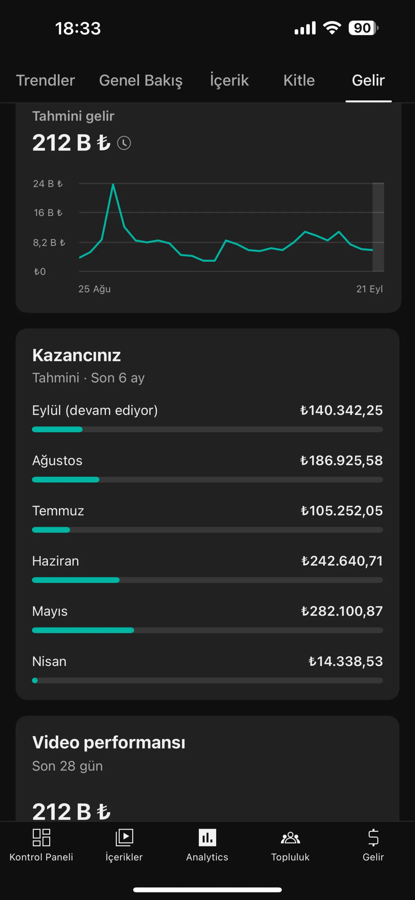Tap the clock icon beside estimated revenue

click(x=124, y=143)
